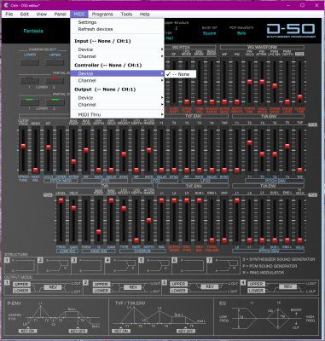Click the TVF ENV DEPTH slider
325x341 pixels.
coord(99,170)
